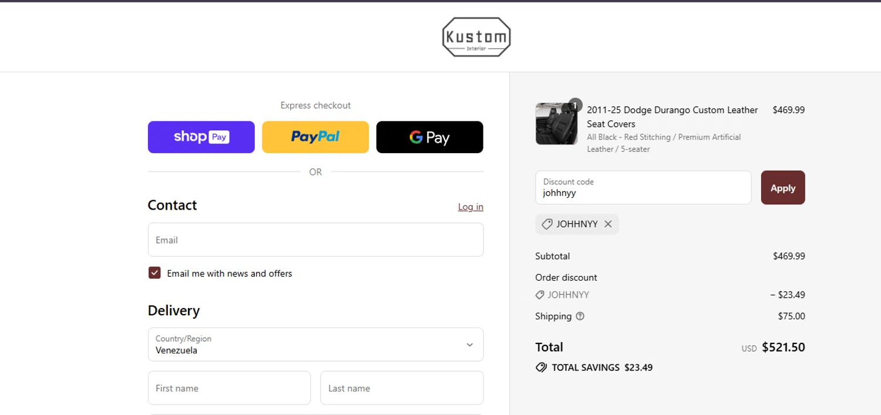This screenshot has width=881, height=415.
Task: Click into the Discount code field
Action: (x=643, y=188)
